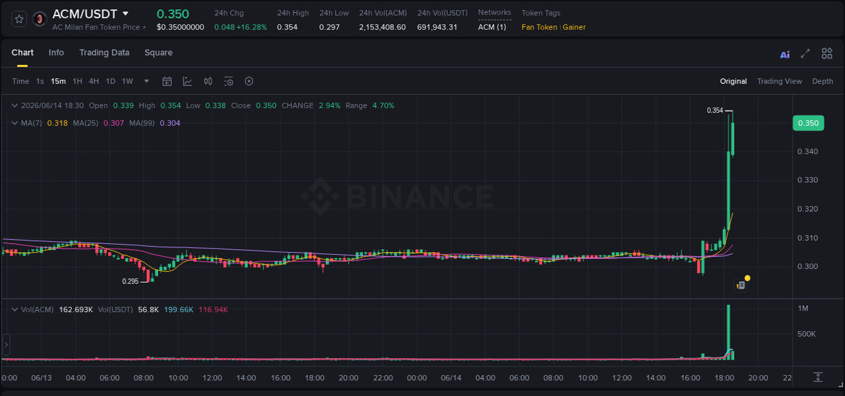Open the ACM/USDT pair selector arrow
845x396 pixels.
click(x=126, y=14)
